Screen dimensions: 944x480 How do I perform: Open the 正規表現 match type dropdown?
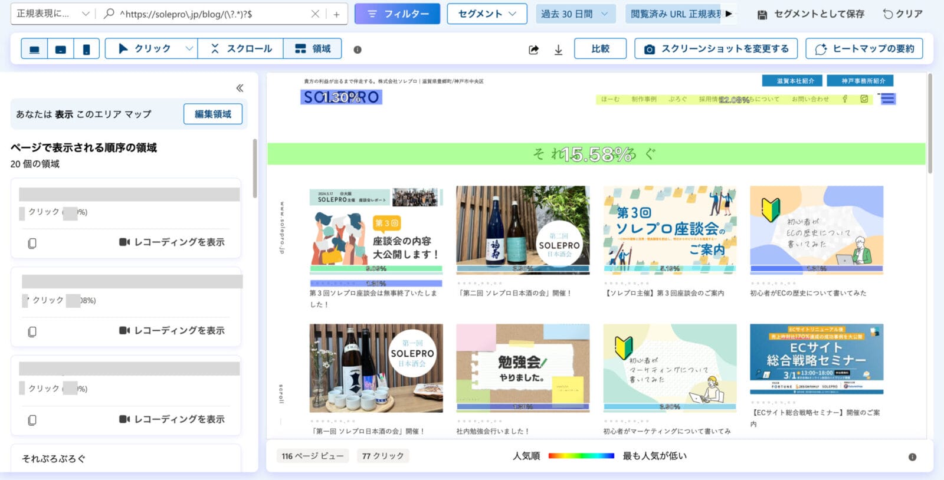[x=52, y=14]
